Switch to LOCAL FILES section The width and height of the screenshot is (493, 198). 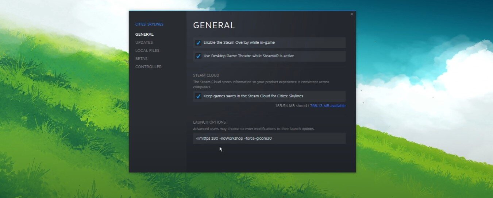click(147, 50)
